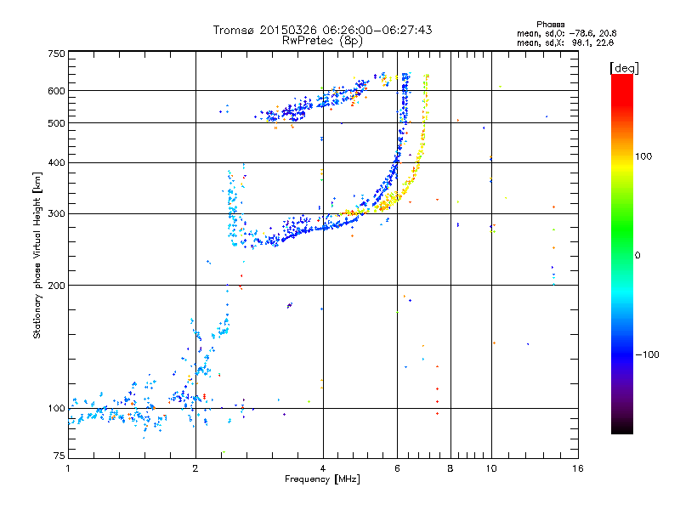Click the 4 tick on the frequency axis
The image size is (680, 510).
tap(323, 468)
